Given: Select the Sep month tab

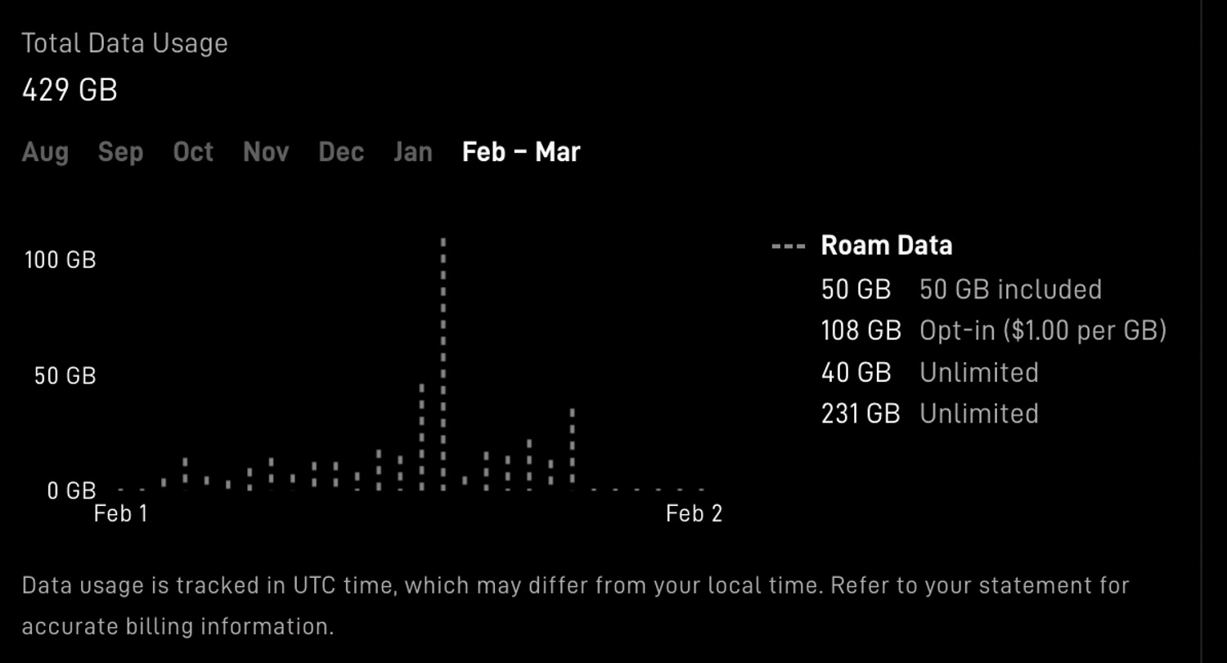Looking at the screenshot, I should click(x=120, y=152).
